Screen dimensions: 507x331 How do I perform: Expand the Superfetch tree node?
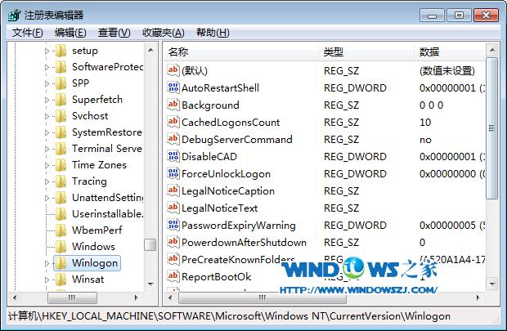[47, 100]
